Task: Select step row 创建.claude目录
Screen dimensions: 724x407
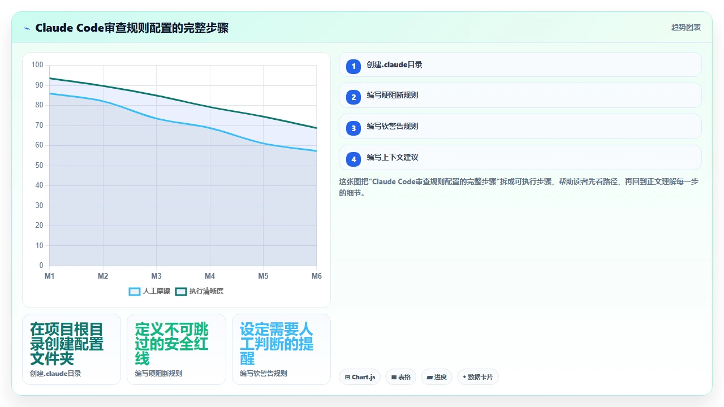Action: pyautogui.click(x=520, y=64)
